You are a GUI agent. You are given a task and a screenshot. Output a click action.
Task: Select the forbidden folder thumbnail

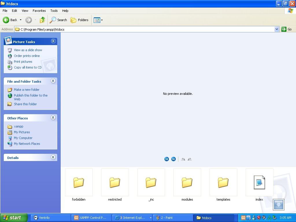coord(79,183)
